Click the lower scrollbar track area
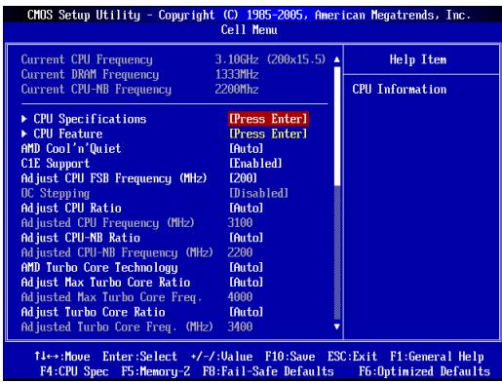The width and height of the screenshot is (502, 383). point(337,253)
